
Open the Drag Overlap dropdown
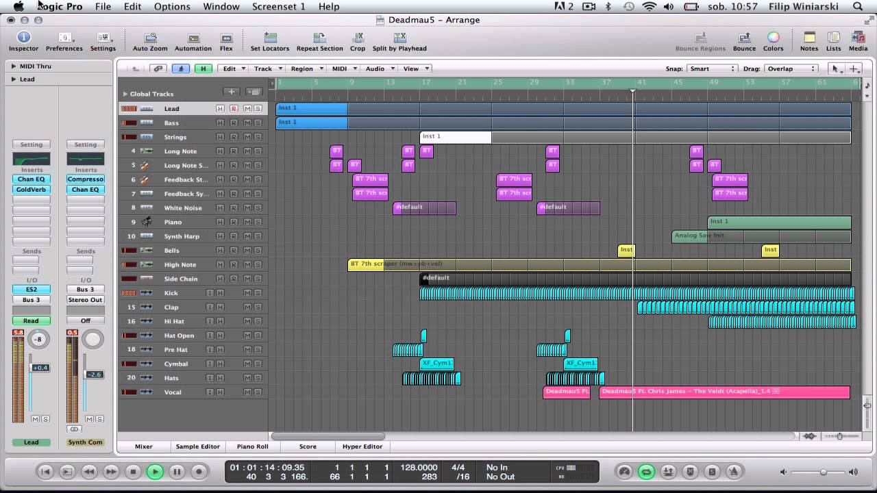coord(791,68)
